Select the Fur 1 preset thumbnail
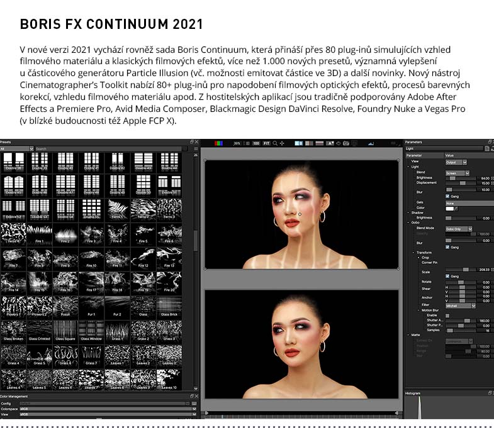 coord(91,307)
